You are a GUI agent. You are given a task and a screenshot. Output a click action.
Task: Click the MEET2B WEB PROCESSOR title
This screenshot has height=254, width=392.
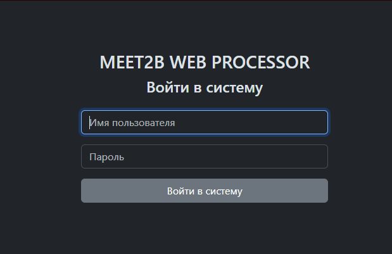[205, 63]
